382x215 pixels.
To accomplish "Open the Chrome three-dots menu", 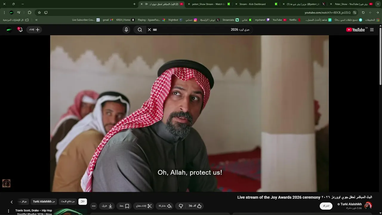I will 4,13.
